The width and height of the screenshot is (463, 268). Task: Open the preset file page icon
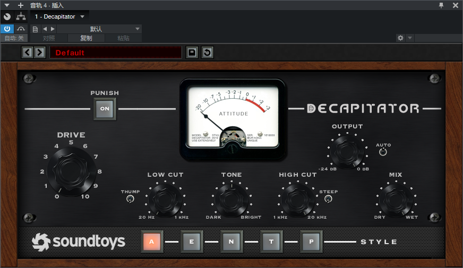click(35, 29)
